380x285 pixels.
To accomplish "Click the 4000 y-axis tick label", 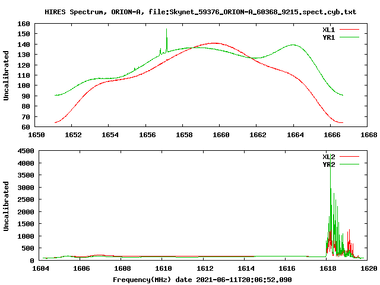I will click(x=26, y=164).
